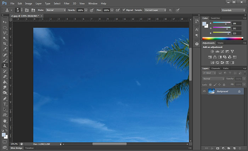Select the Horizontal Type tool
248x151 pixels.
[5, 104]
